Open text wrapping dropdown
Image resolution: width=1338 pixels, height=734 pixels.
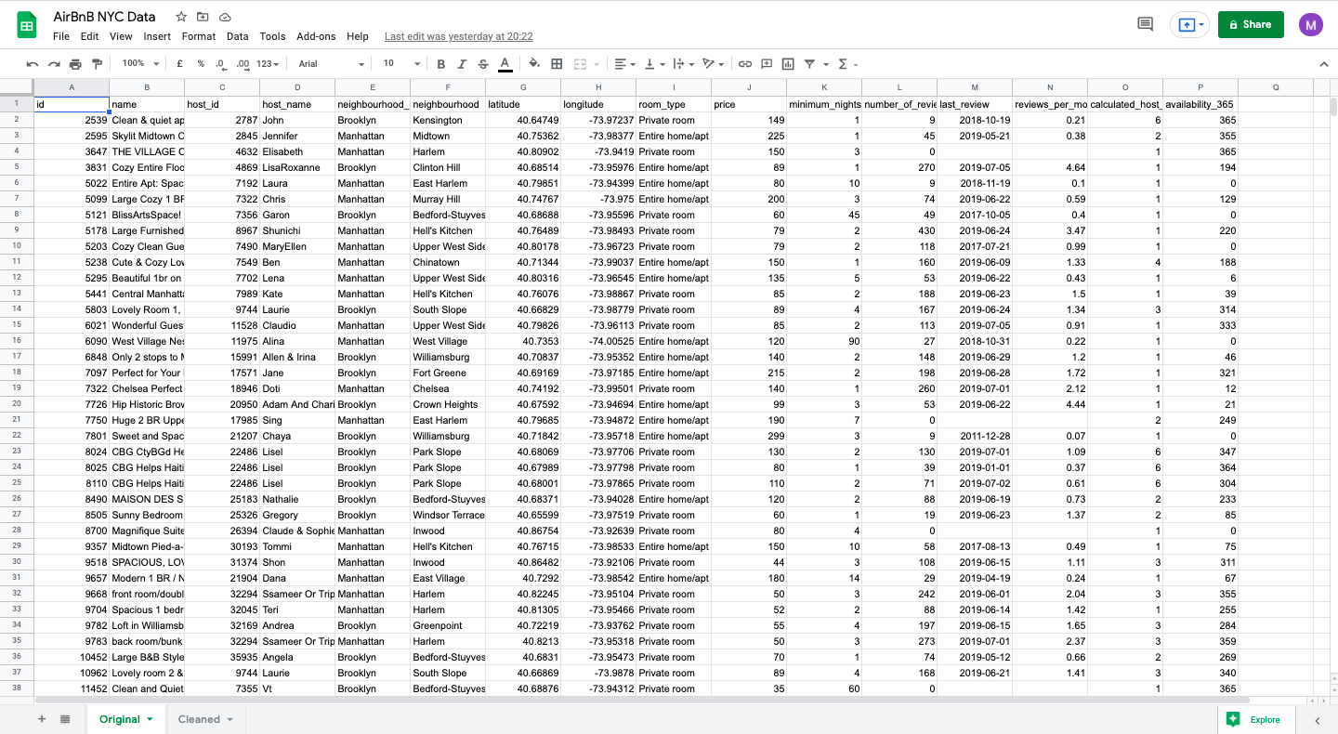(x=684, y=64)
